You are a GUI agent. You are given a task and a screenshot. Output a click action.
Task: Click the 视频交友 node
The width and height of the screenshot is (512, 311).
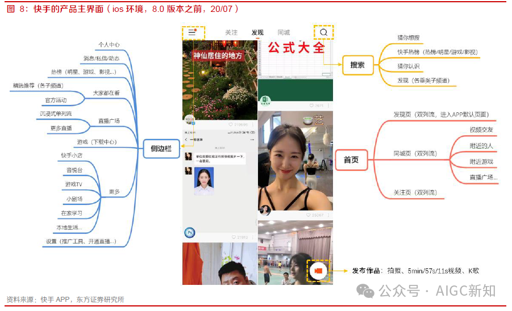[481, 130]
